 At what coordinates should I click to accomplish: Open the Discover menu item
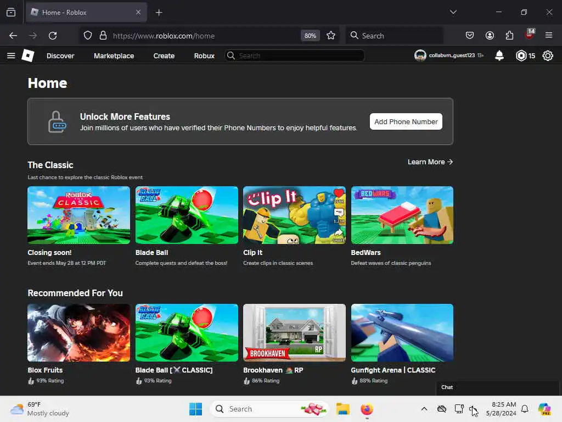click(60, 55)
